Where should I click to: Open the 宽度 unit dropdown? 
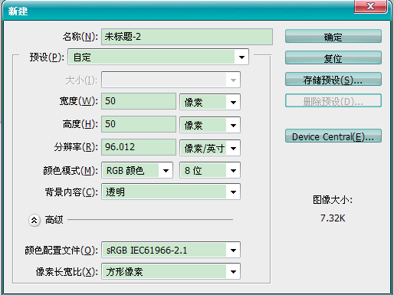[210, 102]
